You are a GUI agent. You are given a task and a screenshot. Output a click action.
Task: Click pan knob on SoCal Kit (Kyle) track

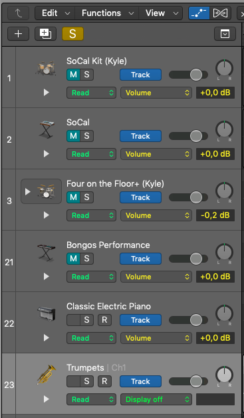click(224, 68)
